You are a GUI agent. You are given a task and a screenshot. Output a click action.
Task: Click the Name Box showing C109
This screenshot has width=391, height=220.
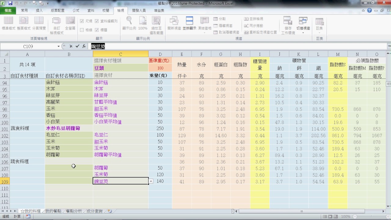click(x=28, y=46)
